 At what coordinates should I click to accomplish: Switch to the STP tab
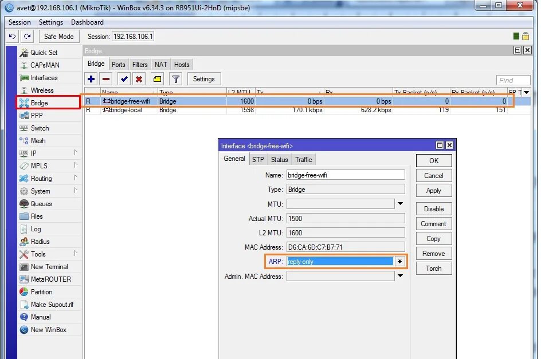click(258, 160)
